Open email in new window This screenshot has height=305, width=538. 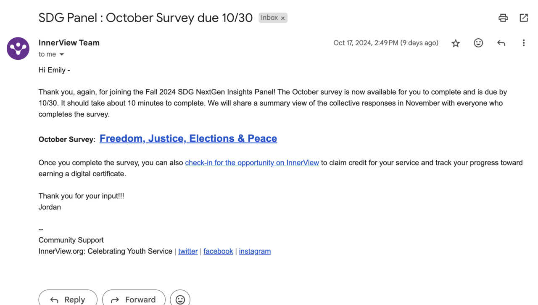coord(524,18)
